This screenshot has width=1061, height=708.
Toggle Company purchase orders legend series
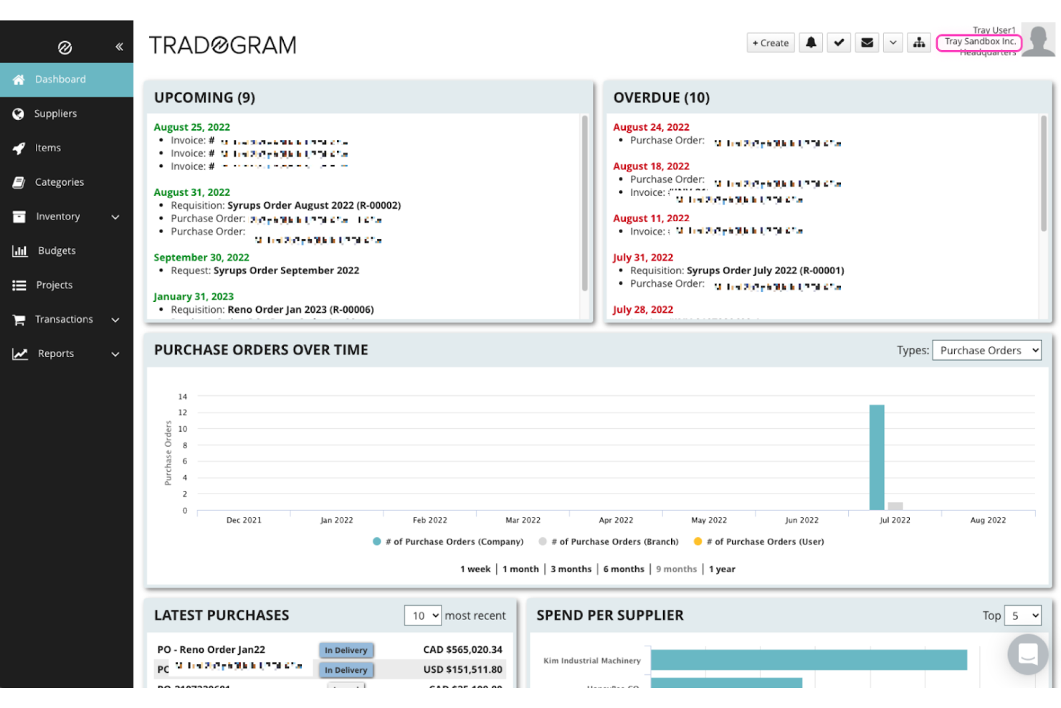(448, 542)
